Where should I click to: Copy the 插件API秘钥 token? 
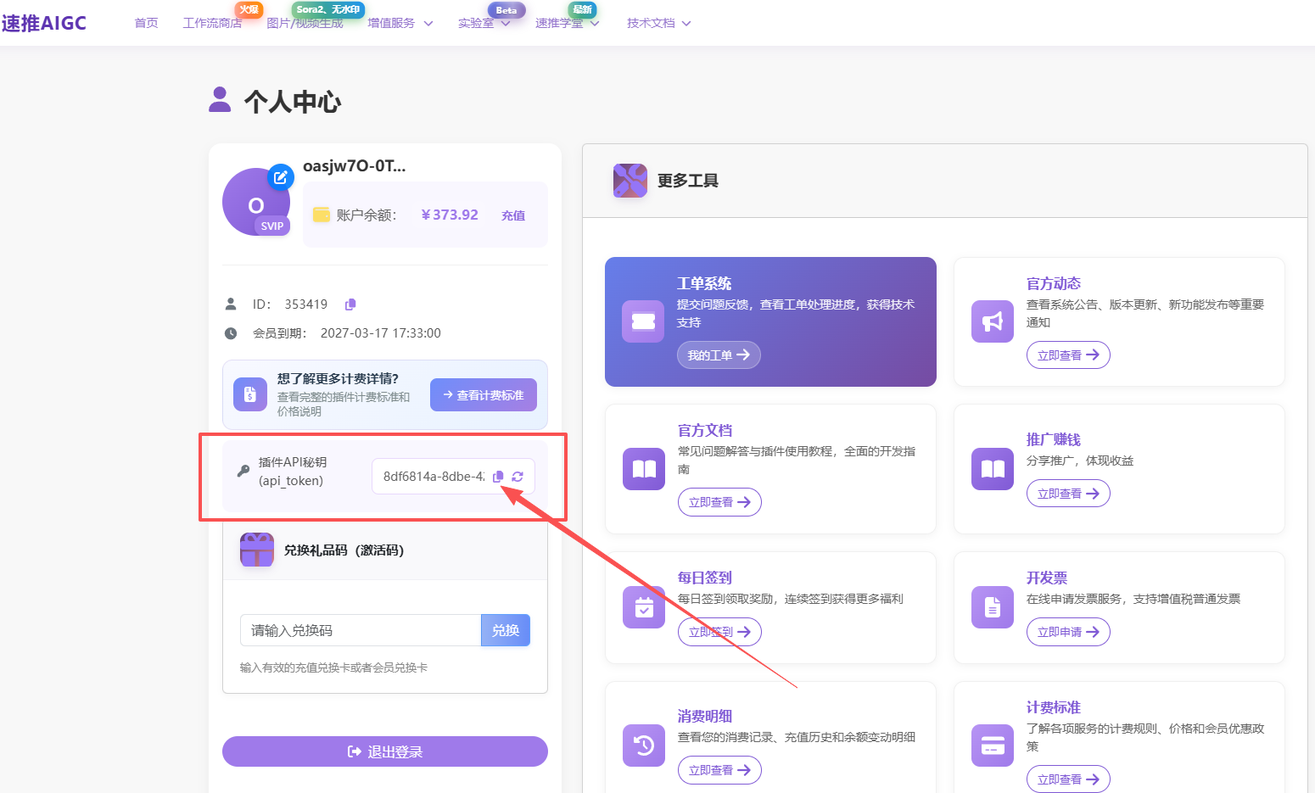pyautogui.click(x=498, y=477)
